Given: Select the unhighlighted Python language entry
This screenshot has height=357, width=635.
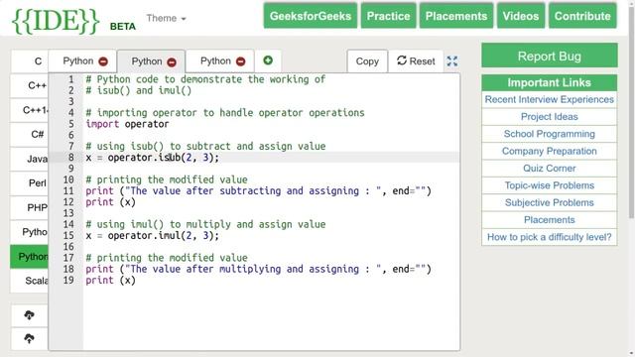Looking at the screenshot, I should click(30, 232).
